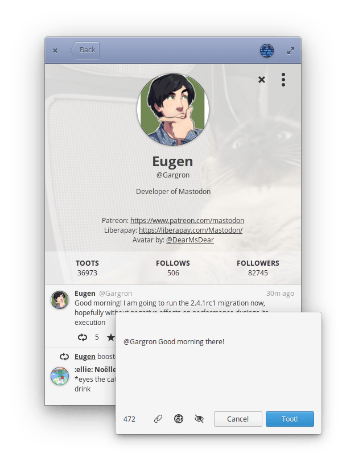Screen dimensions: 346x458
Task: Click Eugen's large profile avatar
Action: (x=173, y=109)
